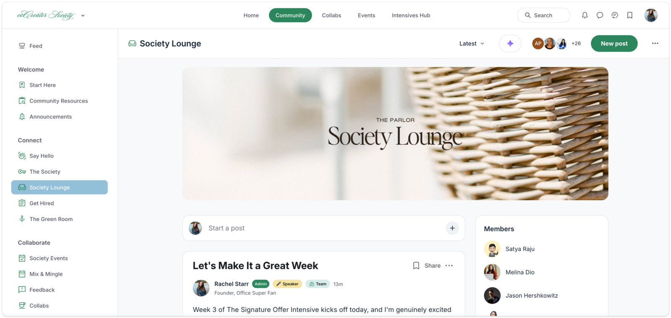Expand the coCreator Society community switcher chevron
This screenshot has height=318, width=671.
click(83, 16)
